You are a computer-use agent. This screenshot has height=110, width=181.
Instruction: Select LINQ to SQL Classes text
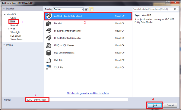pyautogui.click(x=64, y=45)
